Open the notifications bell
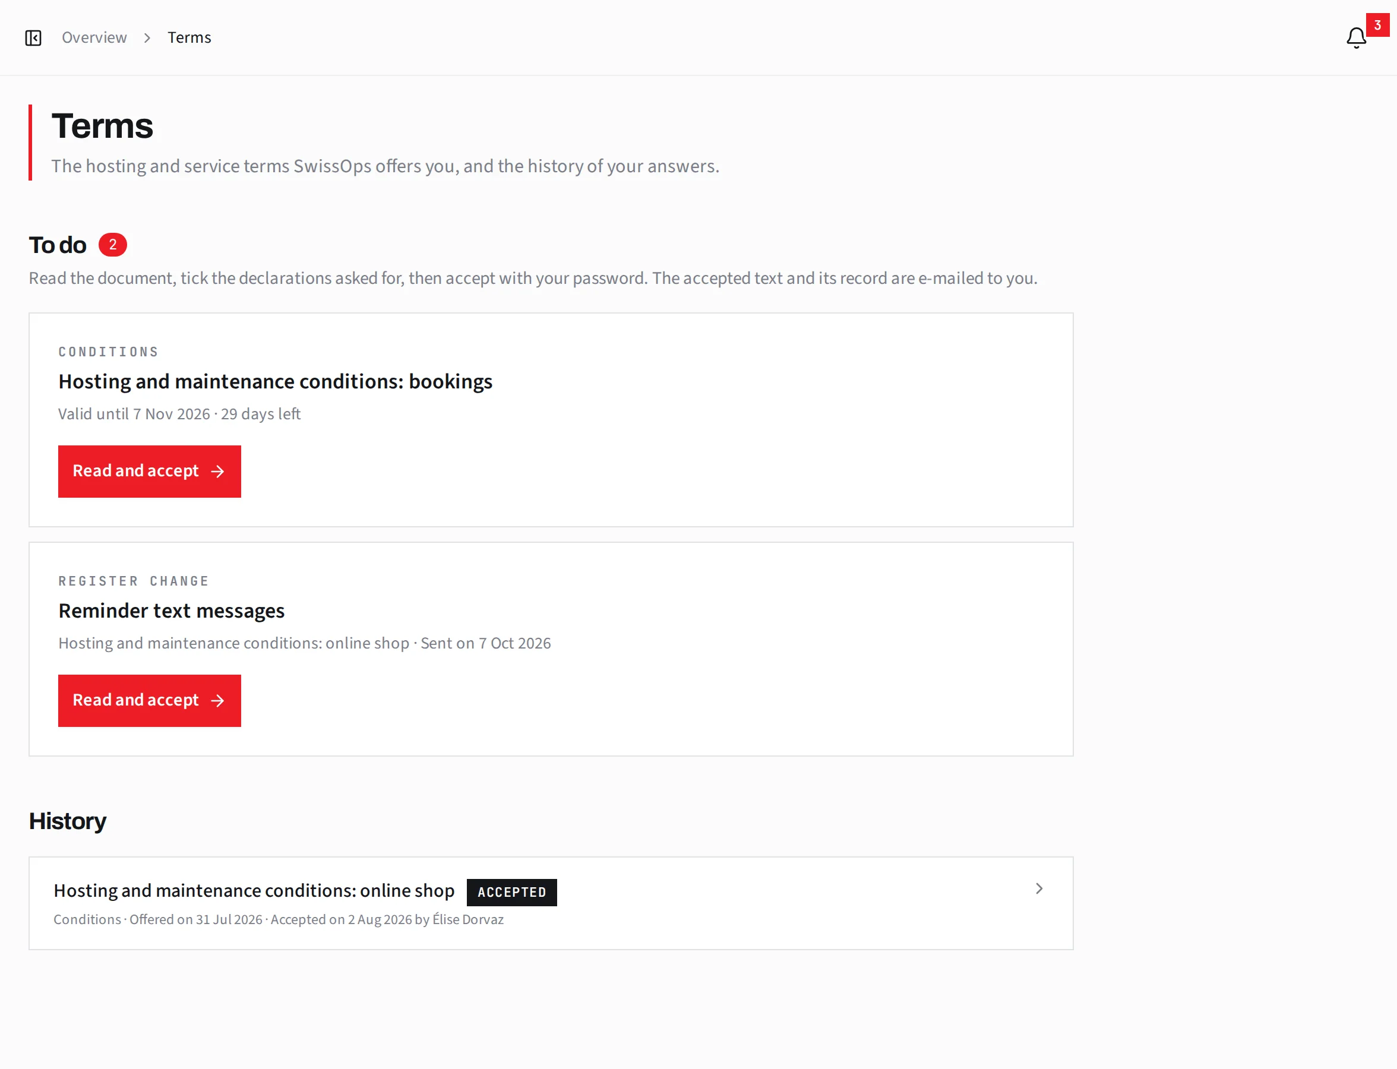Viewport: 1397px width, 1069px height. [x=1355, y=38]
